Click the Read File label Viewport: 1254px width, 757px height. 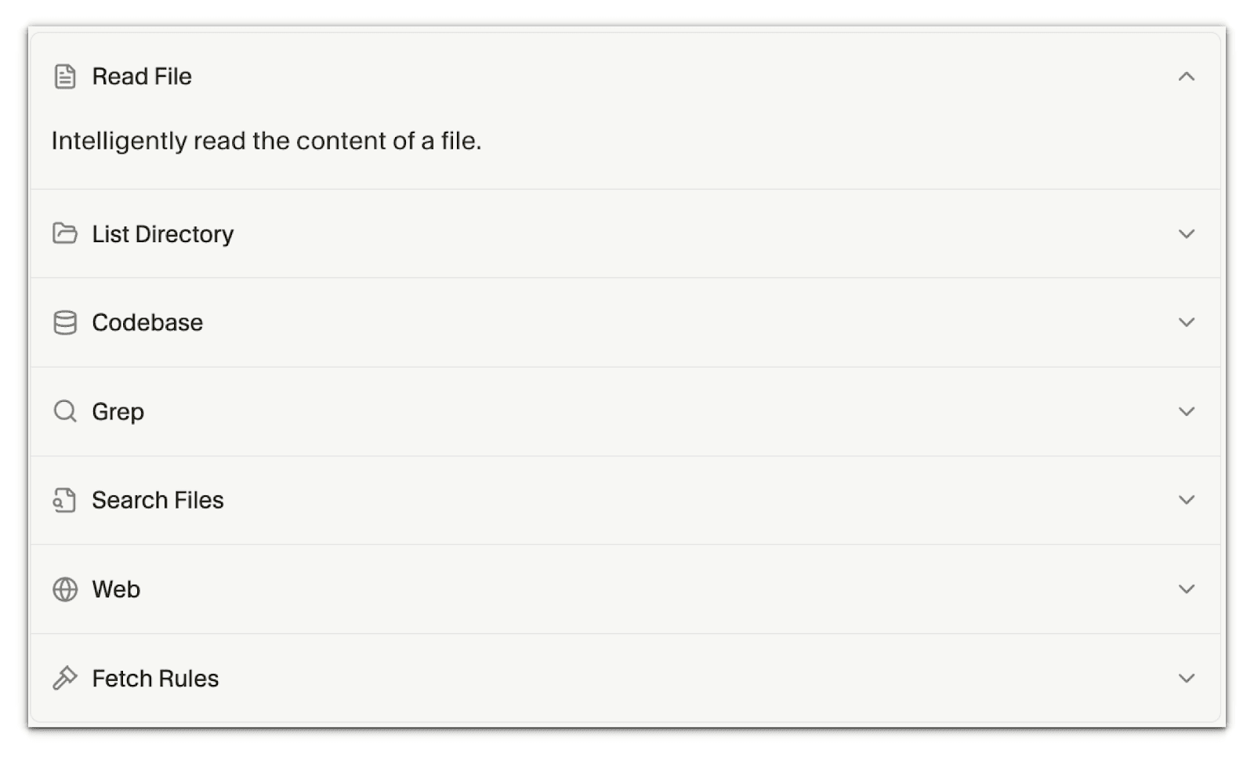[142, 76]
